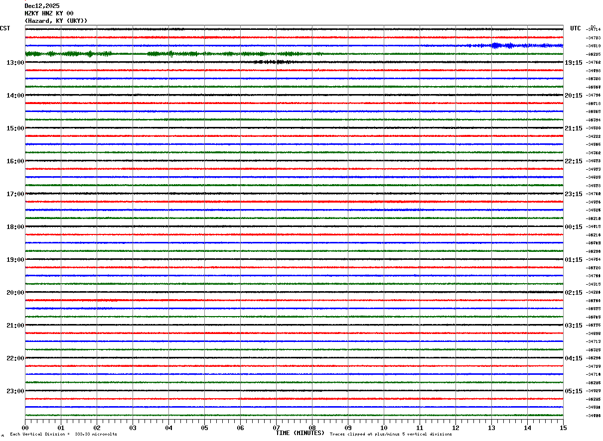603x441 pixels.
Task: Select the 17:00 CST time label
Action: 15,194
